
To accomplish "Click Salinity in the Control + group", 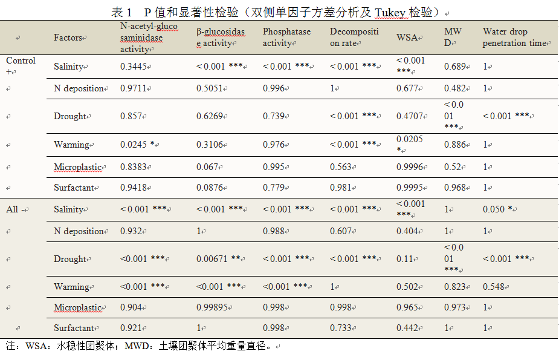I will click(x=68, y=67).
